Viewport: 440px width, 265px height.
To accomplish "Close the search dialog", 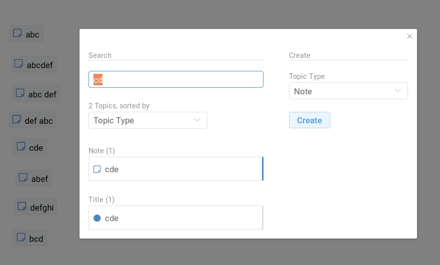I will 409,36.
